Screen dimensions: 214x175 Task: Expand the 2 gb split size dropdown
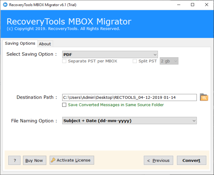[x=169, y=61]
